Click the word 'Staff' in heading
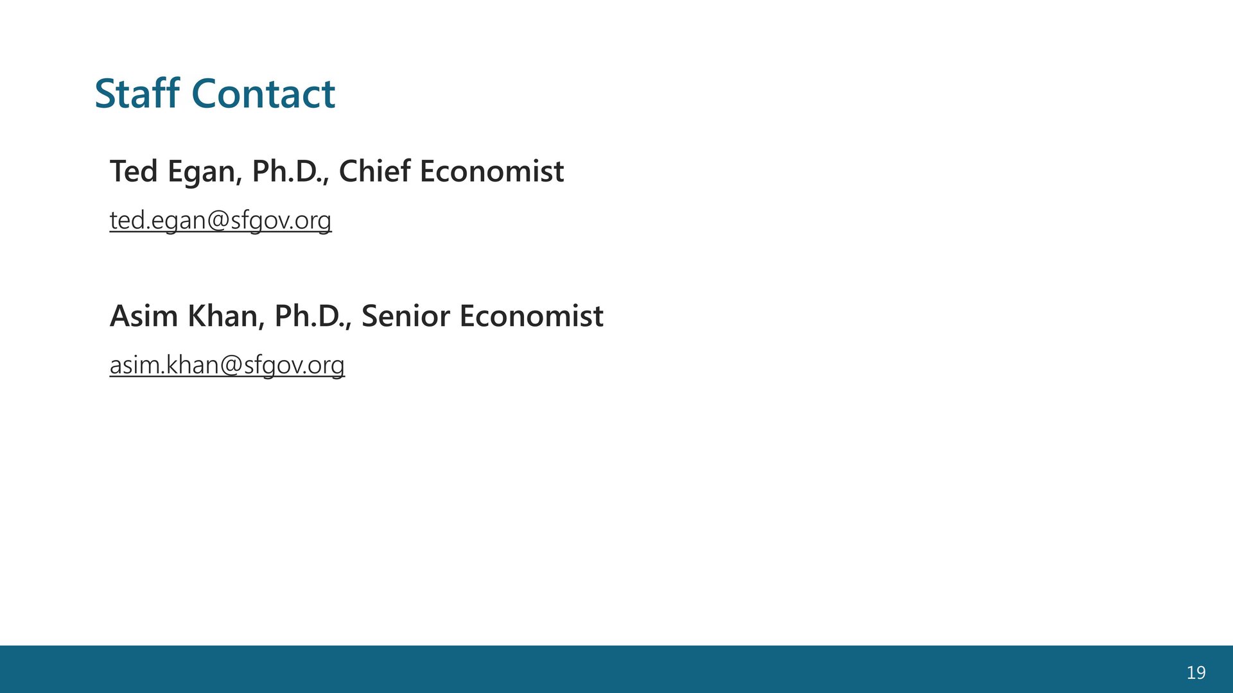1233x693 pixels. (137, 93)
